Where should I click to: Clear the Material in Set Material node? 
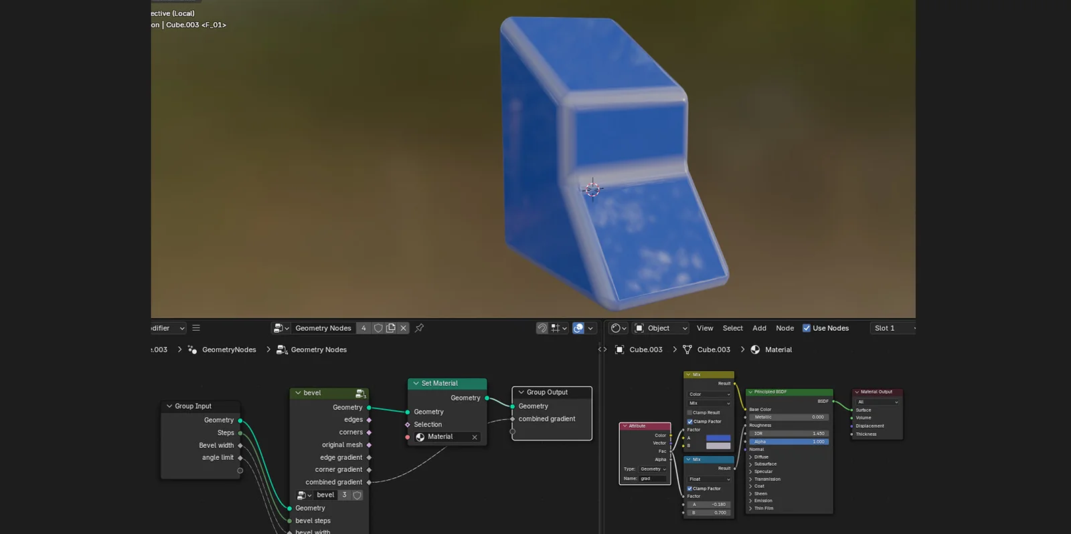475,437
